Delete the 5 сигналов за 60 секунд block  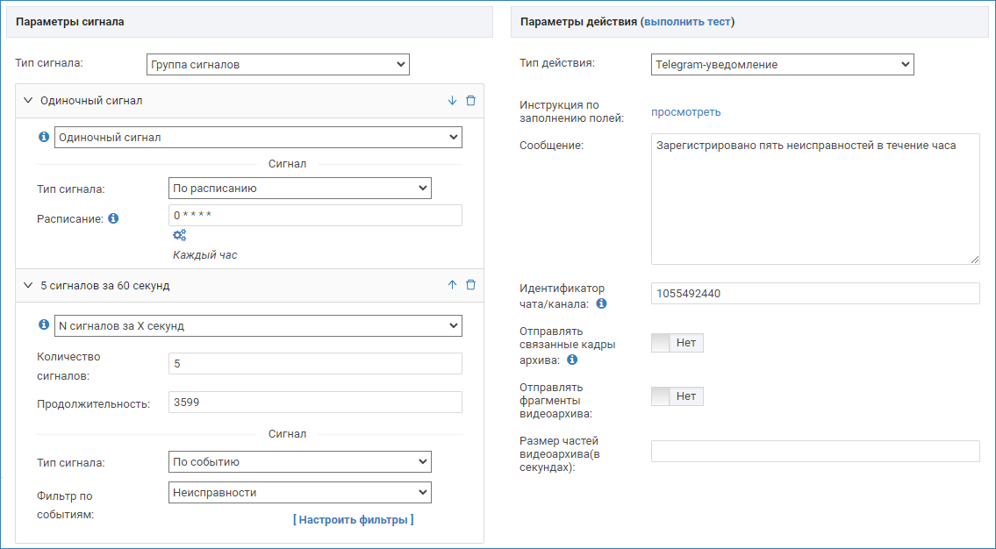(471, 285)
